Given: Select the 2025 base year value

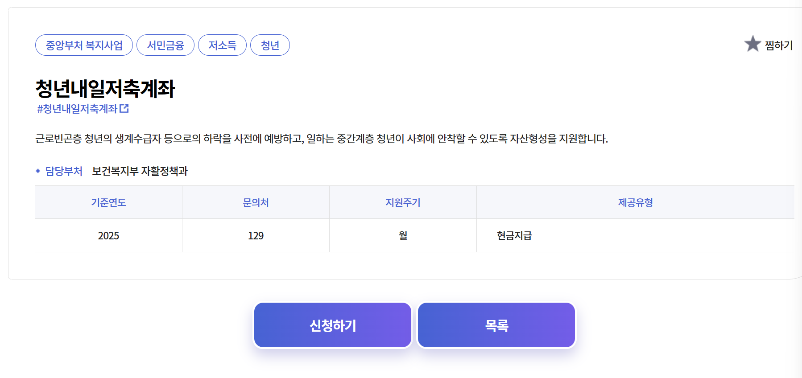Looking at the screenshot, I should coord(108,235).
